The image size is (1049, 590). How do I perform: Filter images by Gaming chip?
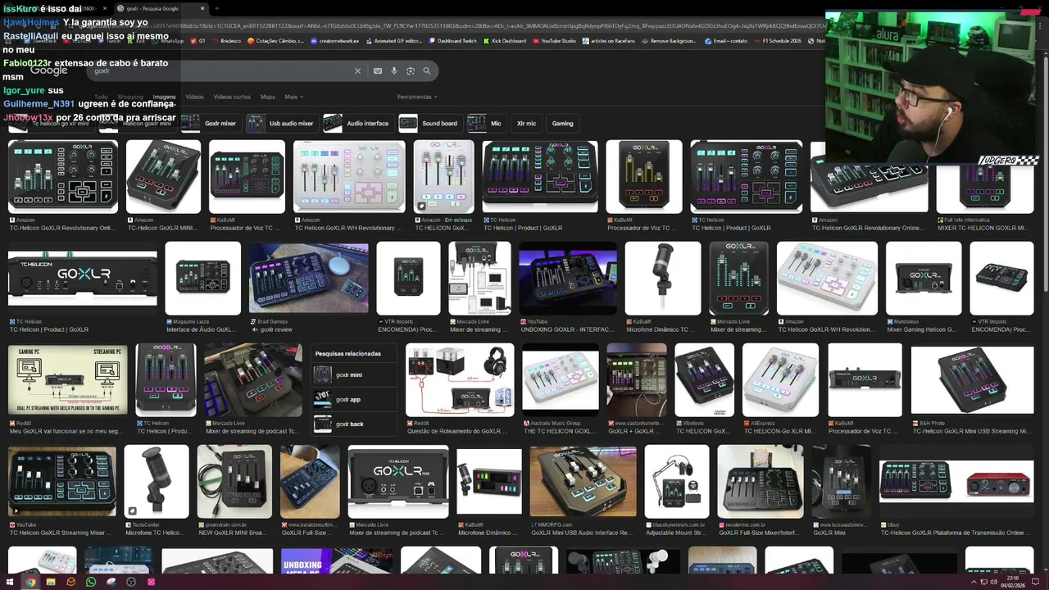tap(562, 123)
